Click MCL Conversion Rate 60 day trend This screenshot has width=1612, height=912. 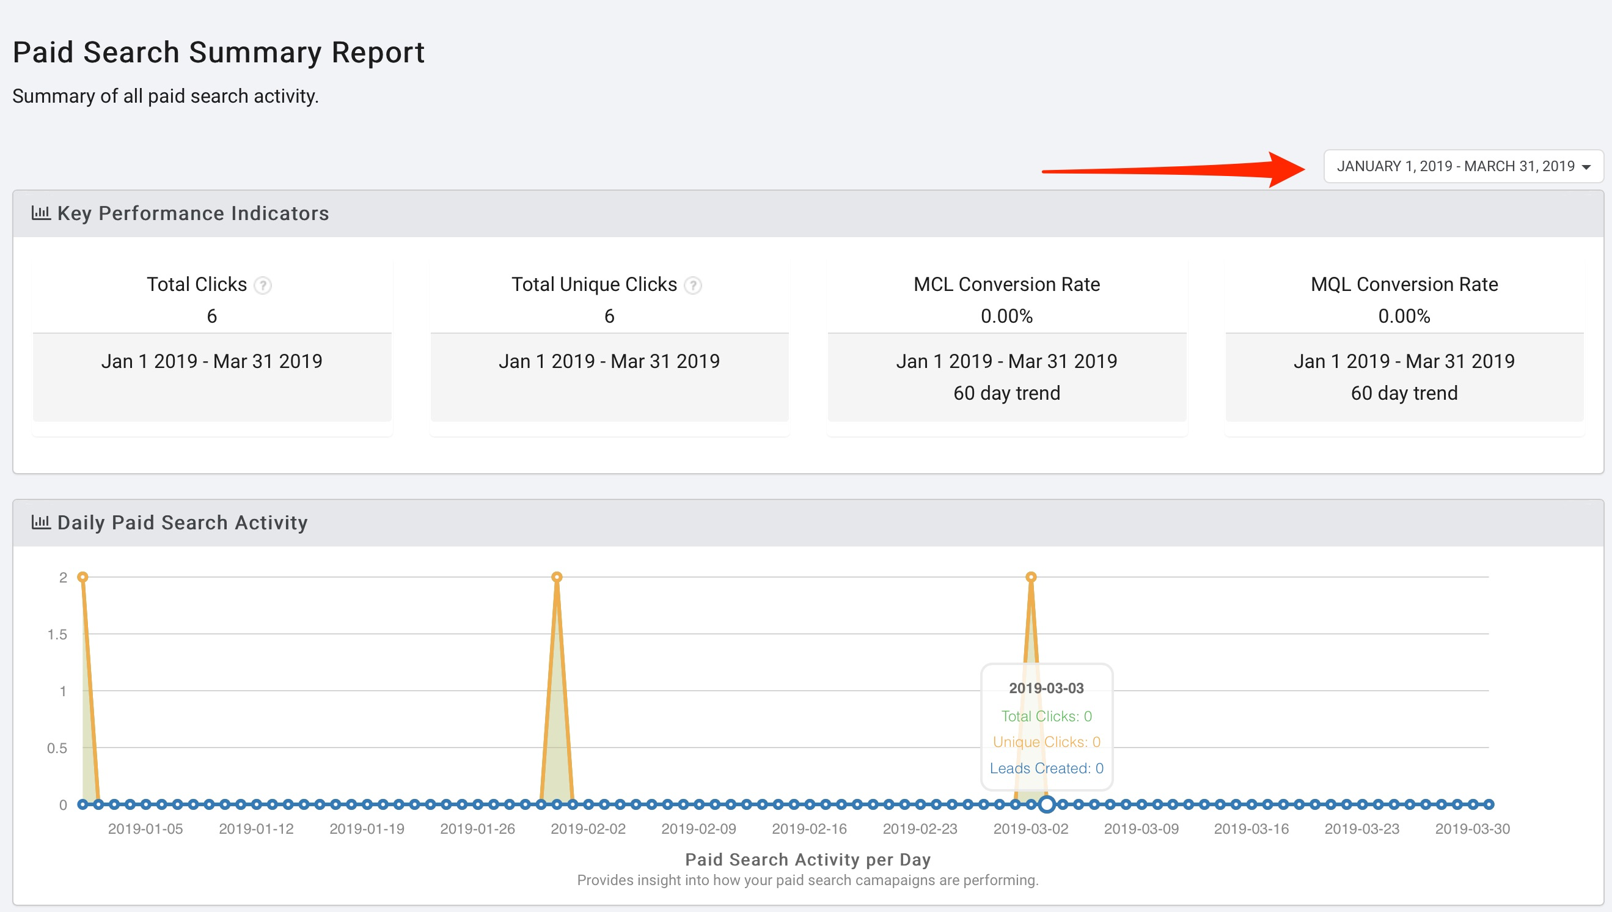pos(1006,394)
